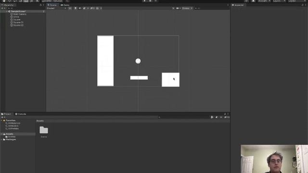This screenshot has height=173, width=308.
Task: Click the component tools icon in scene toolbar
Action: click(x=173, y=9)
